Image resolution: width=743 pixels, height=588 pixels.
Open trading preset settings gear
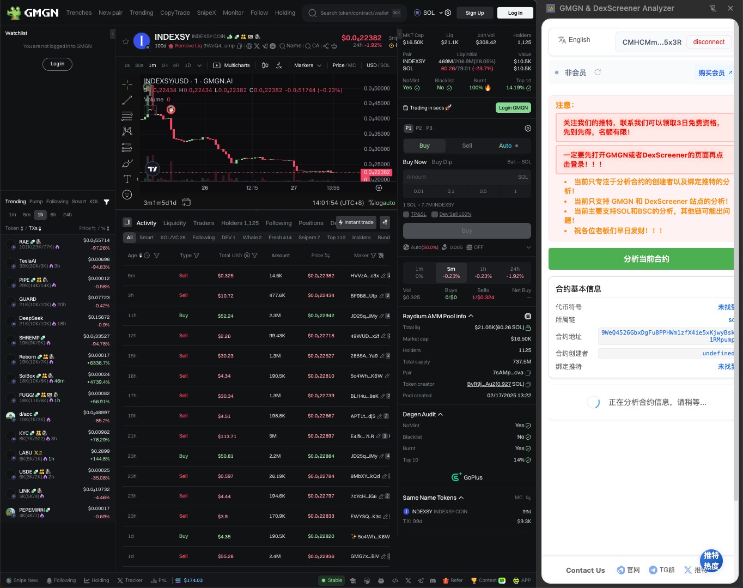click(527, 129)
